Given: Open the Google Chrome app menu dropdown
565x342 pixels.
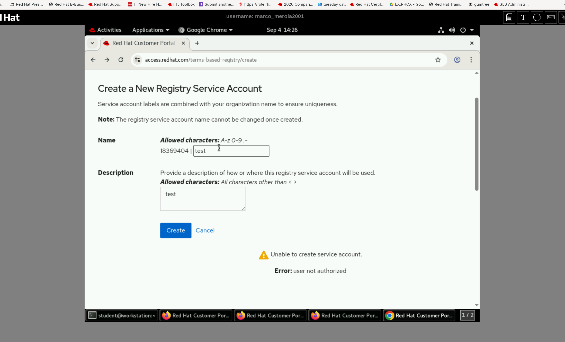Looking at the screenshot, I should [206, 30].
